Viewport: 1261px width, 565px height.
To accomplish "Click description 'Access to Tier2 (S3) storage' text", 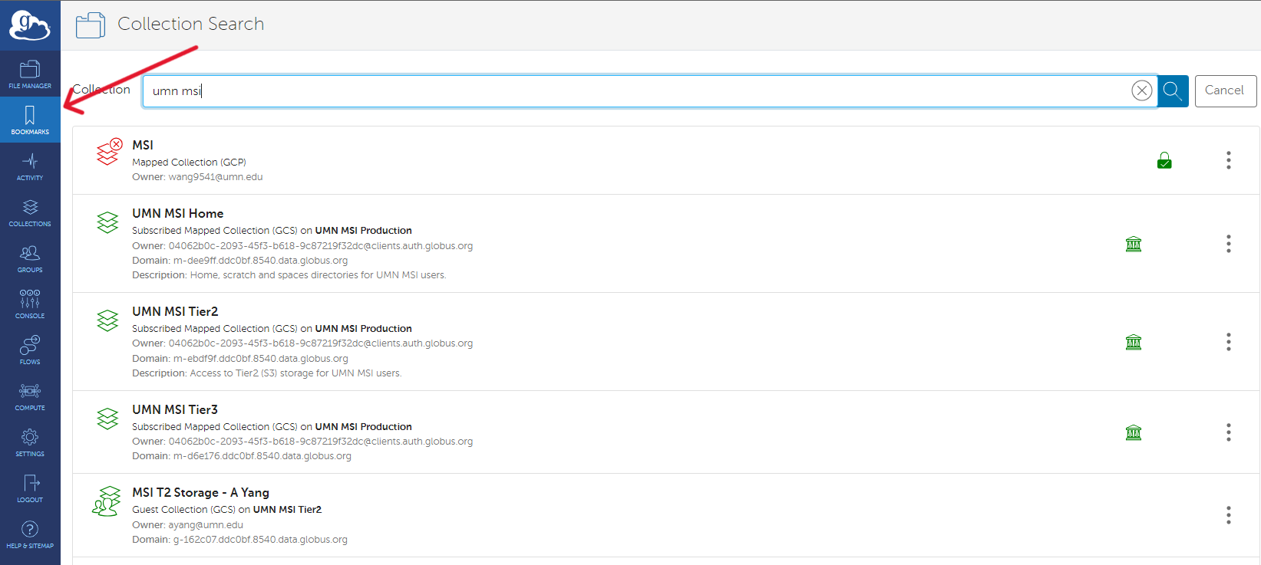I will click(295, 373).
